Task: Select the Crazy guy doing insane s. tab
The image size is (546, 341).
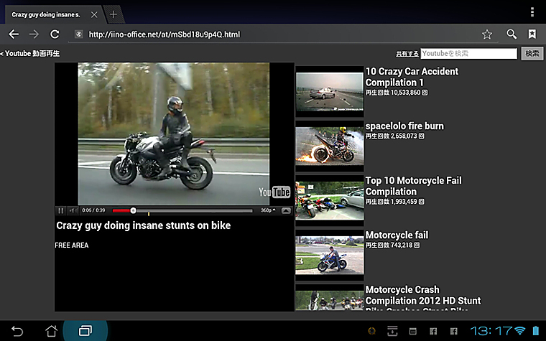Action: pos(45,14)
